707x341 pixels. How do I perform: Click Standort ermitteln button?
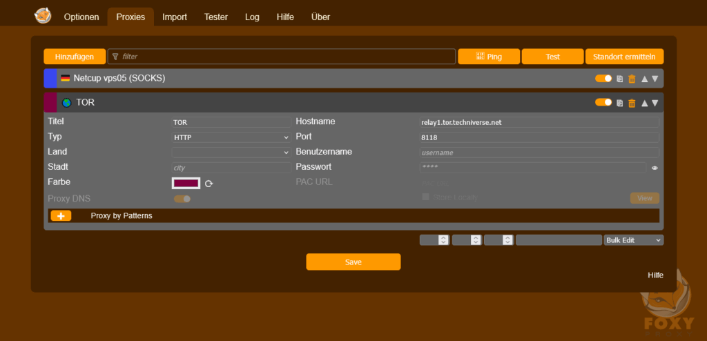[624, 57]
